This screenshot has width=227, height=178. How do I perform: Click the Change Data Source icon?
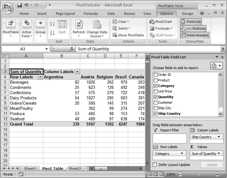[97, 25]
